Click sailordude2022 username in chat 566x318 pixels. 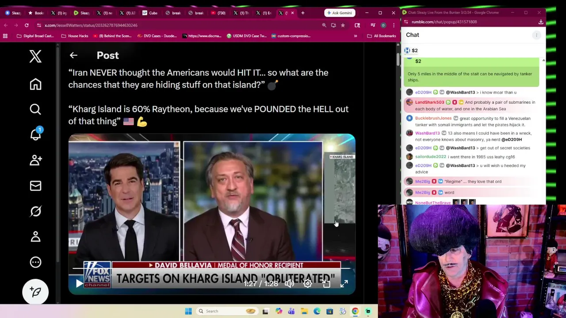pos(431,157)
